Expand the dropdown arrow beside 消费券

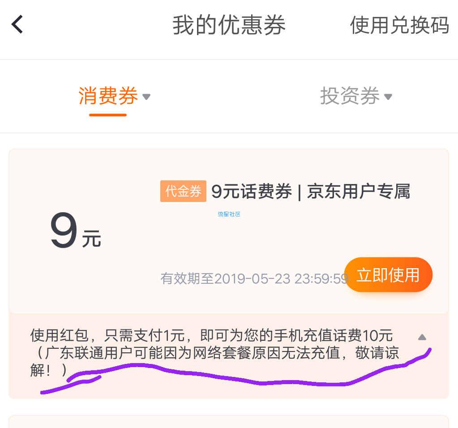click(x=146, y=97)
